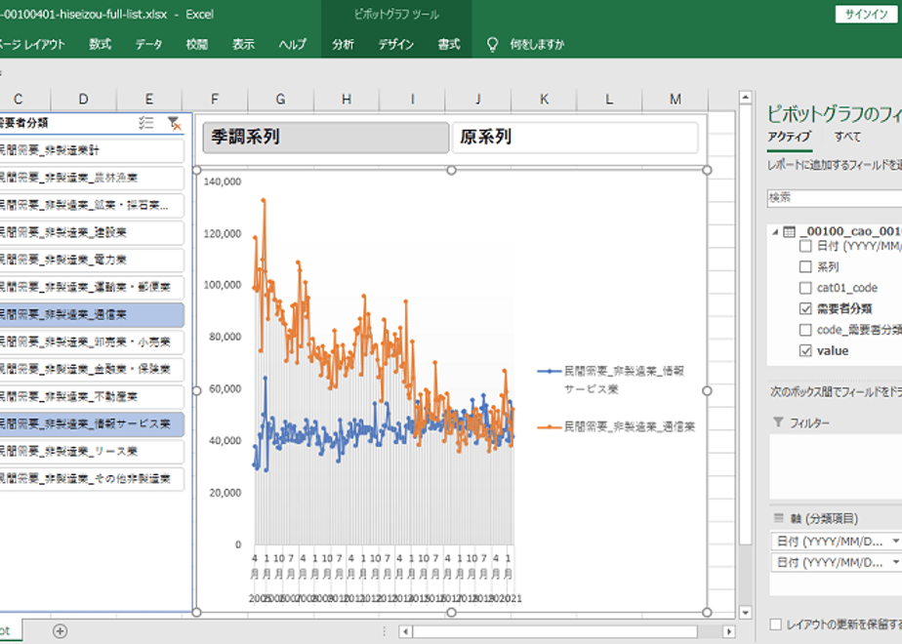Image resolution: width=902 pixels, height=644 pixels.
Task: Select column header G
Action: point(281,99)
